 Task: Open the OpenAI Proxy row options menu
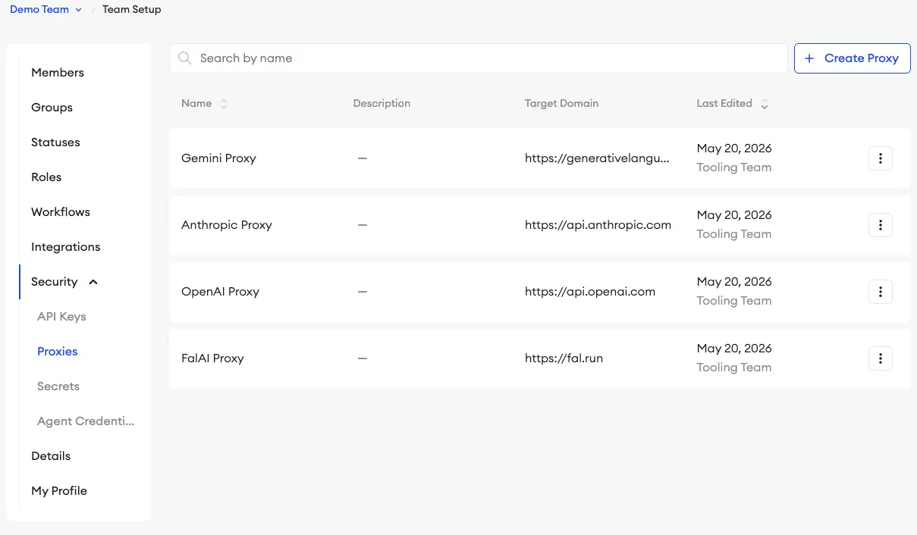pyautogui.click(x=880, y=292)
